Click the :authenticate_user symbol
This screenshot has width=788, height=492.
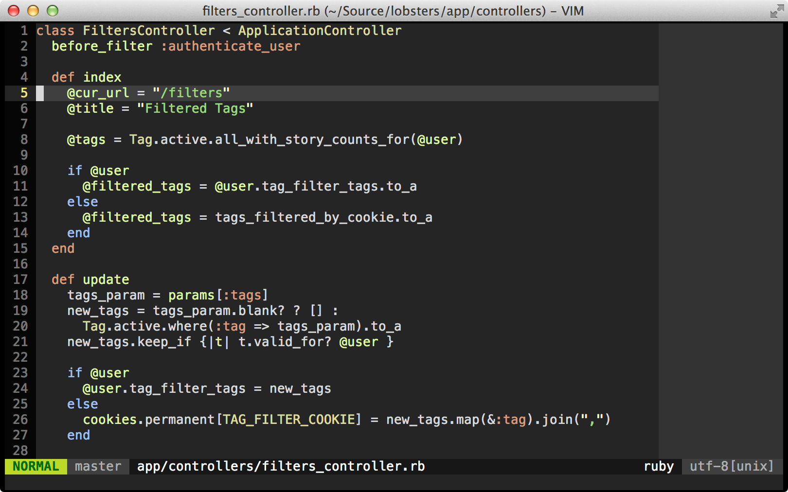(x=231, y=46)
